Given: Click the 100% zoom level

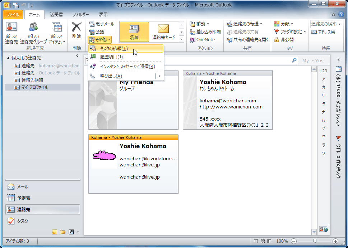Looking at the screenshot, I should [282, 241].
